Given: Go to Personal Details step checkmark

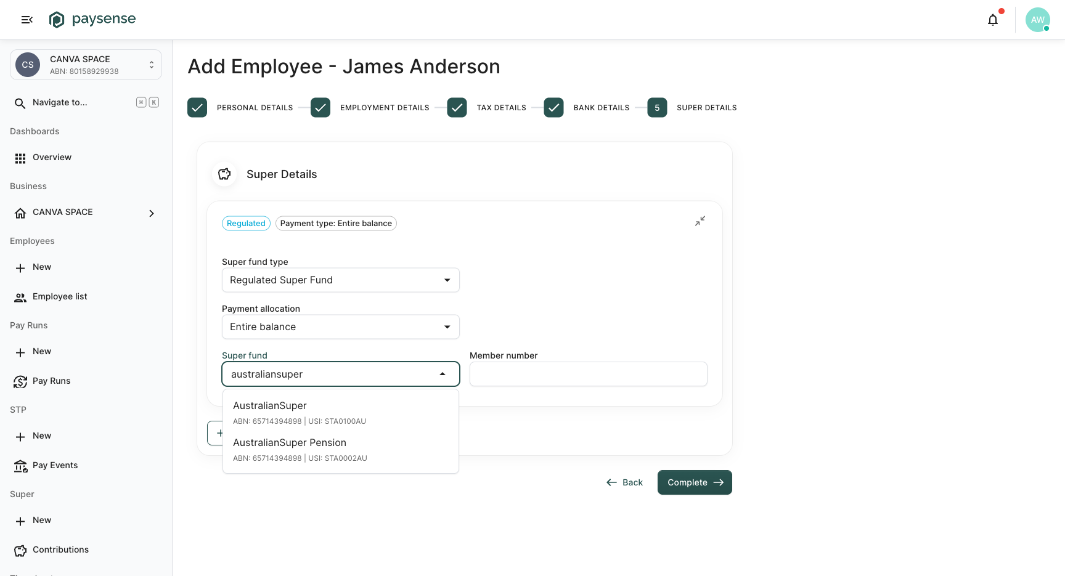Looking at the screenshot, I should 197,108.
